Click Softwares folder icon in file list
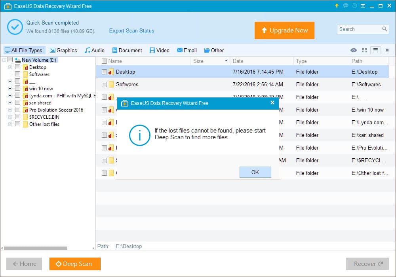Screen dimensions: 396x277 tap(111, 84)
